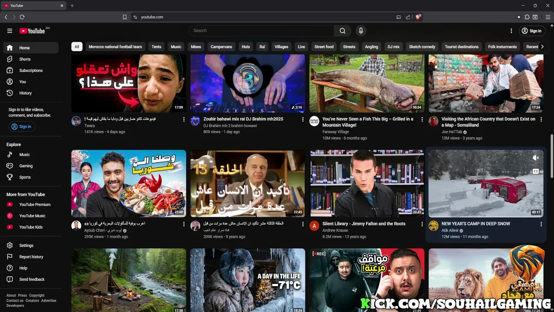Image resolution: width=554 pixels, height=312 pixels.
Task: Open the browser extensions puzzle icon
Action: click(527, 17)
